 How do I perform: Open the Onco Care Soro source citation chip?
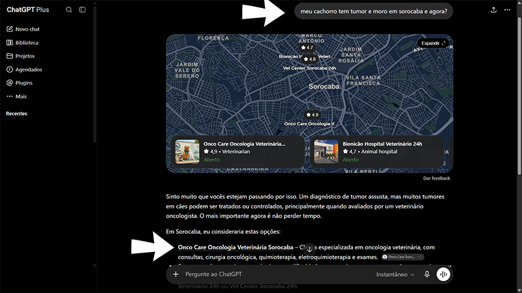point(403,257)
